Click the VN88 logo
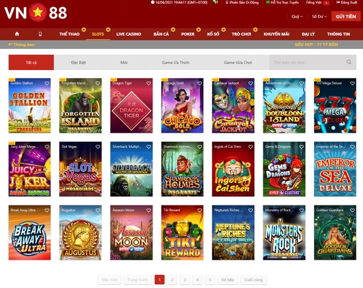 click(36, 13)
